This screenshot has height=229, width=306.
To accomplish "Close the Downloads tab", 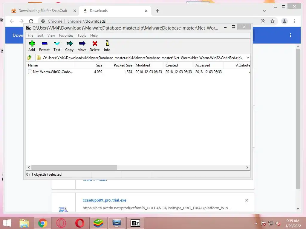I will pyautogui.click(x=146, y=11).
